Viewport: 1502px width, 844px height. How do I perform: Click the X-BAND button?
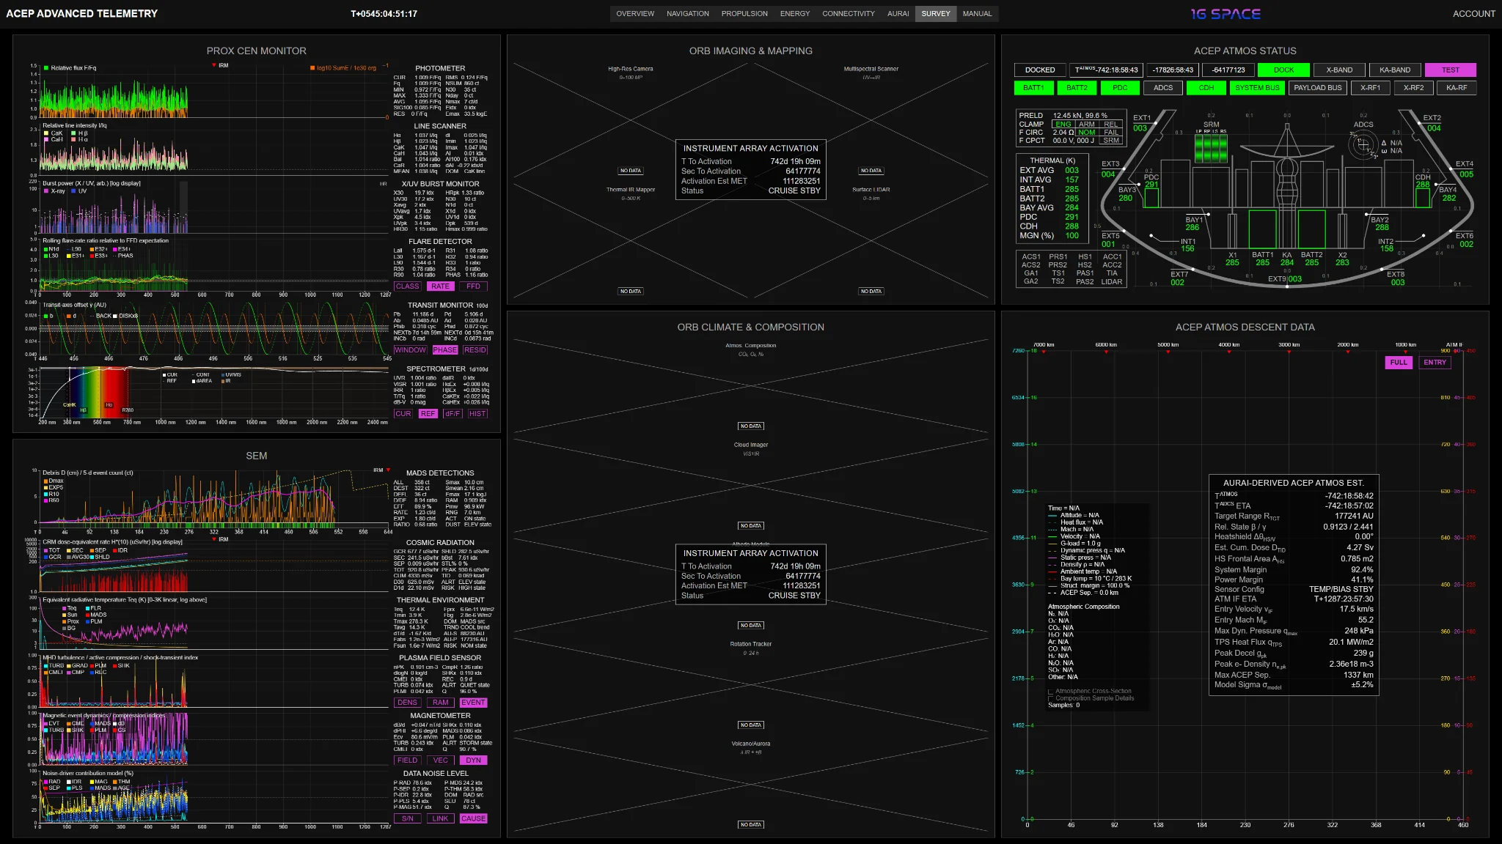tap(1339, 70)
